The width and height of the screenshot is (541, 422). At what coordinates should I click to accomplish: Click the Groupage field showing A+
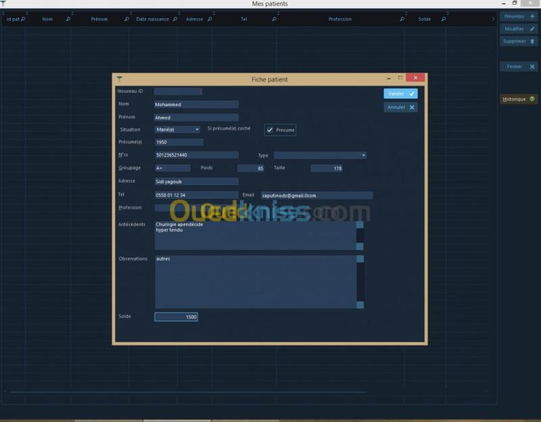click(x=172, y=168)
